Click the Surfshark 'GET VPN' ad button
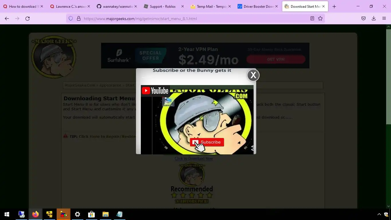Screen dimensions: 391x220 pyautogui.click(x=276, y=59)
